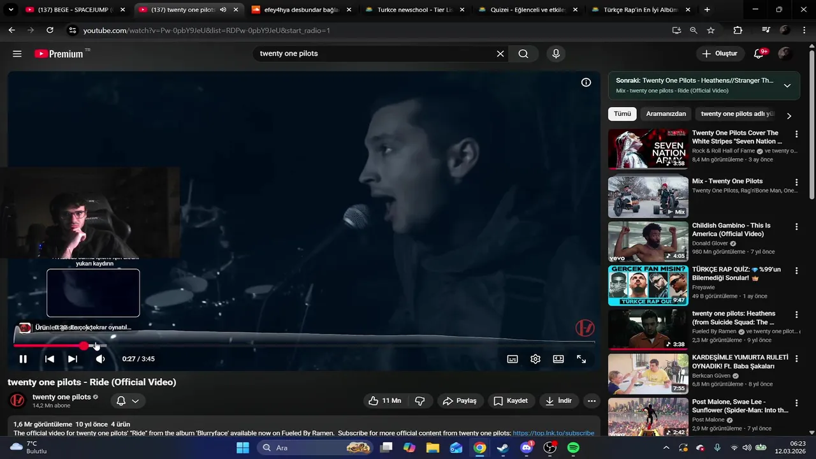Mute the twenty one pilots tab via its speaker icon
816x459 pixels.
coord(222,10)
